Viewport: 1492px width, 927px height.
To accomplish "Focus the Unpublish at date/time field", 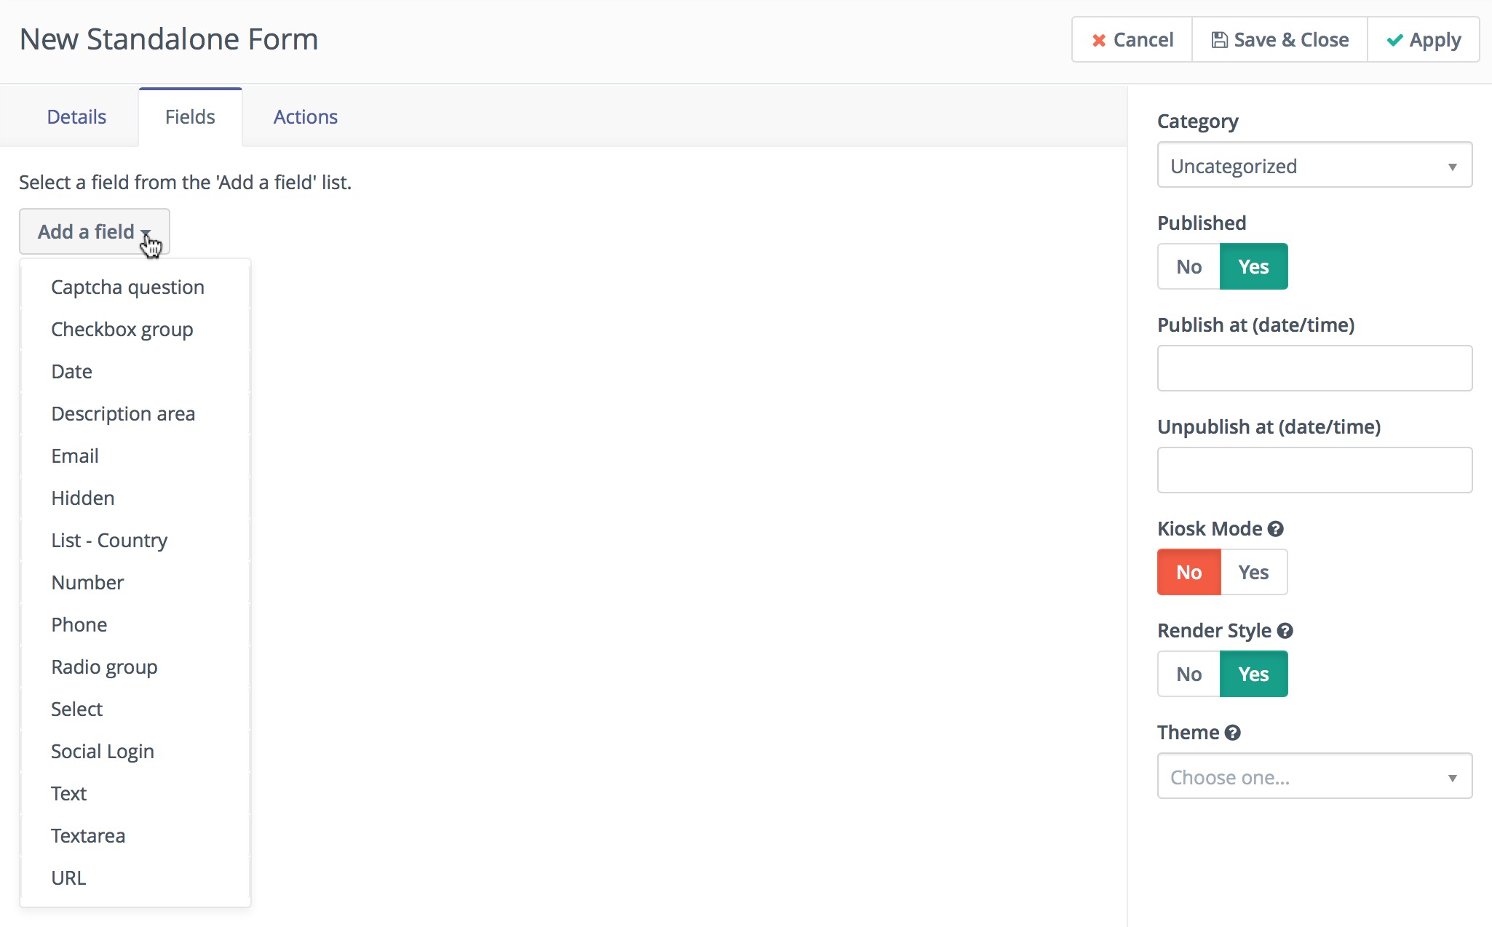I will click(1314, 471).
